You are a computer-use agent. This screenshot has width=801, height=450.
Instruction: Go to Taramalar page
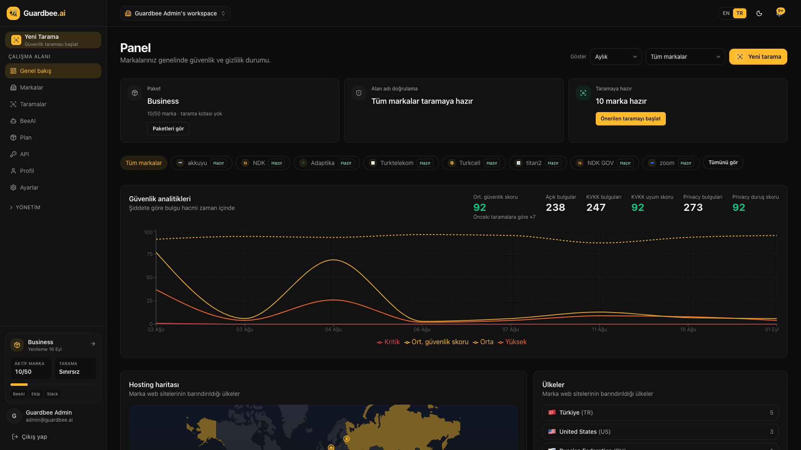(x=53, y=104)
